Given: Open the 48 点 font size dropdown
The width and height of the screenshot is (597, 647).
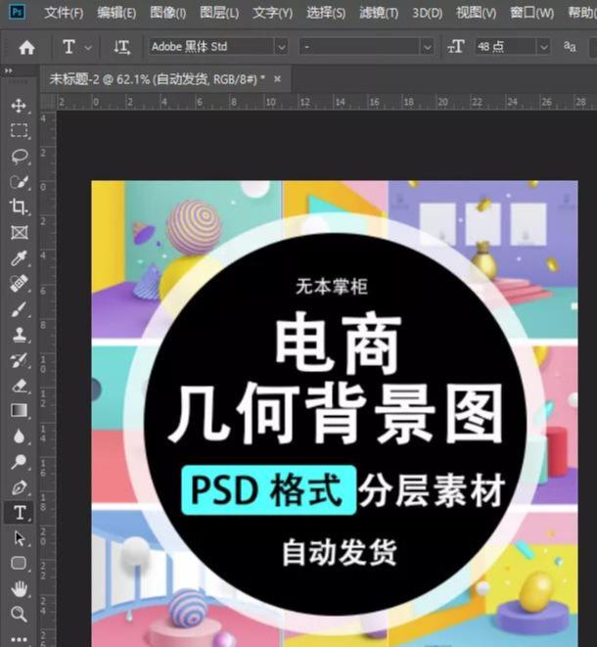Looking at the screenshot, I should pos(542,47).
